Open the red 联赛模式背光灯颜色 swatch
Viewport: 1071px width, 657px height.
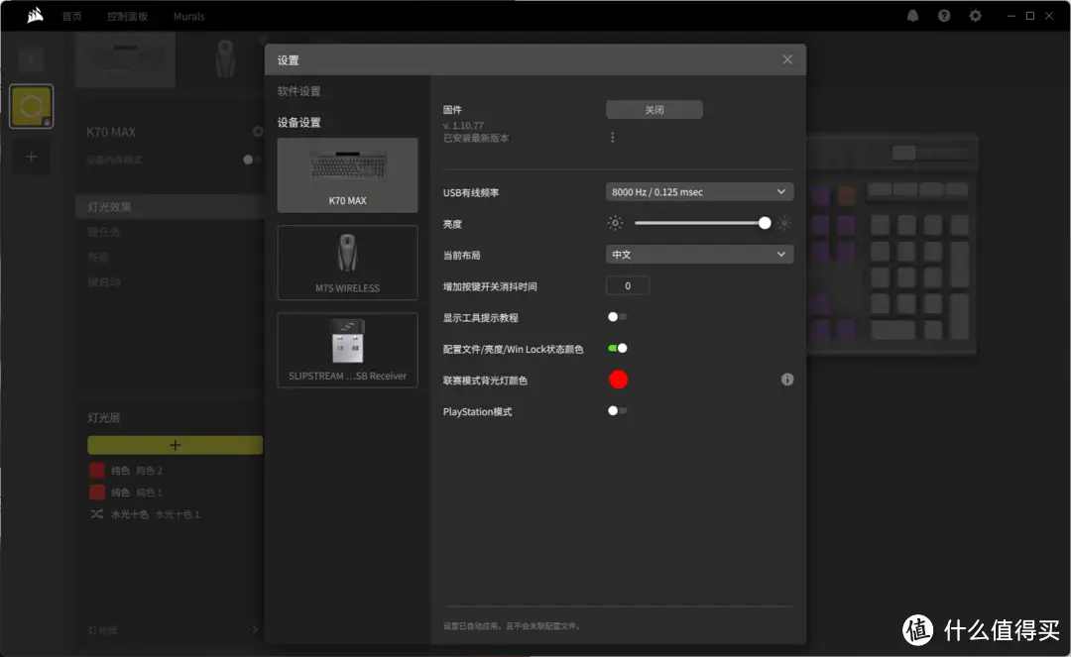[618, 380]
